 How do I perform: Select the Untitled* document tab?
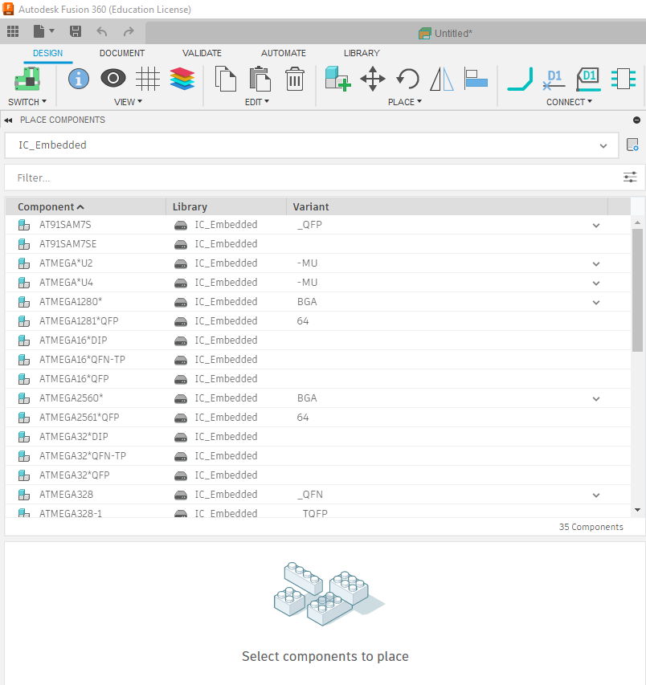445,33
